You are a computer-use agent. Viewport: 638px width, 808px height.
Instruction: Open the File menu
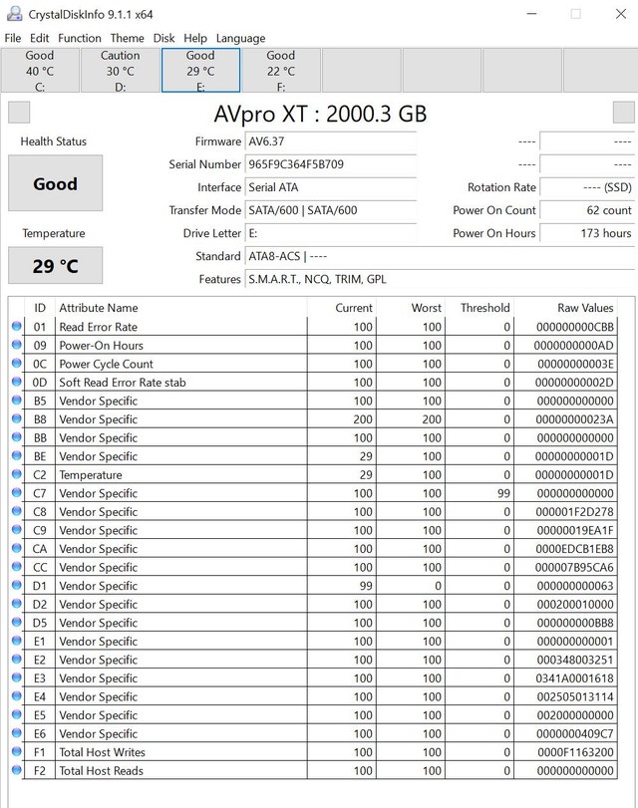pyautogui.click(x=13, y=38)
